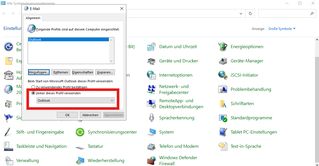319x166 pixels.
Task: Open Wiederherstellung recovery icon
Action: [x=80, y=161]
